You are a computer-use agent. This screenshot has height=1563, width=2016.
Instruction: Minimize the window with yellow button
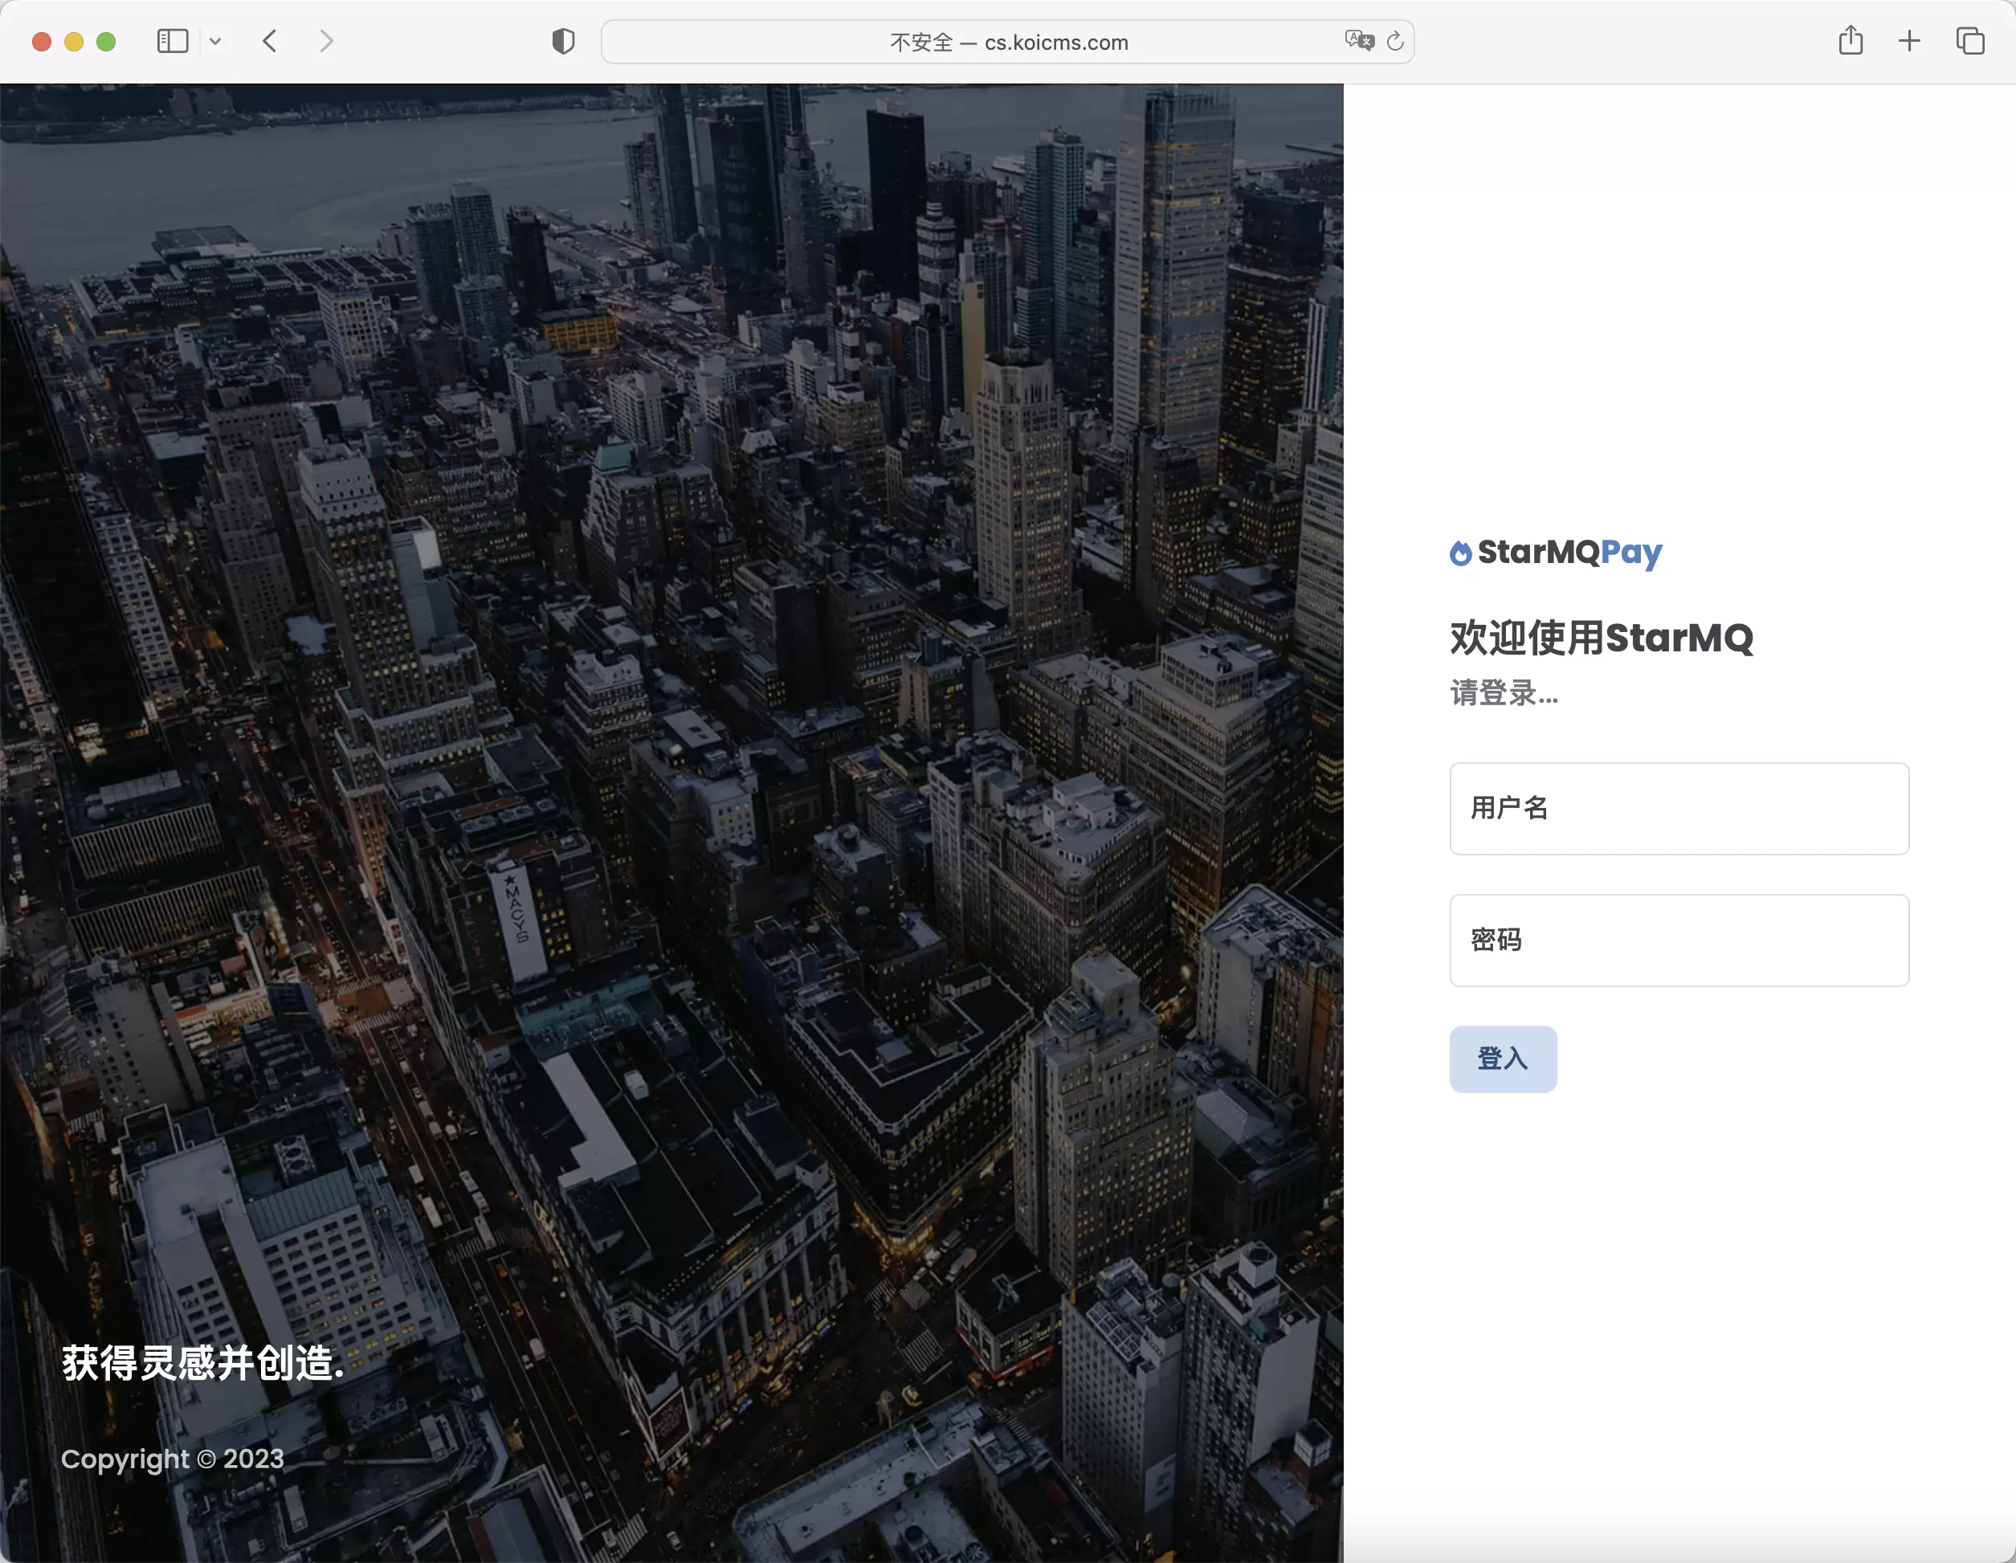(x=74, y=42)
